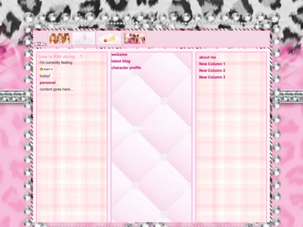Open the girls photo thumbnail
Viewport: 303px width, 227px height.
[x=59, y=38]
